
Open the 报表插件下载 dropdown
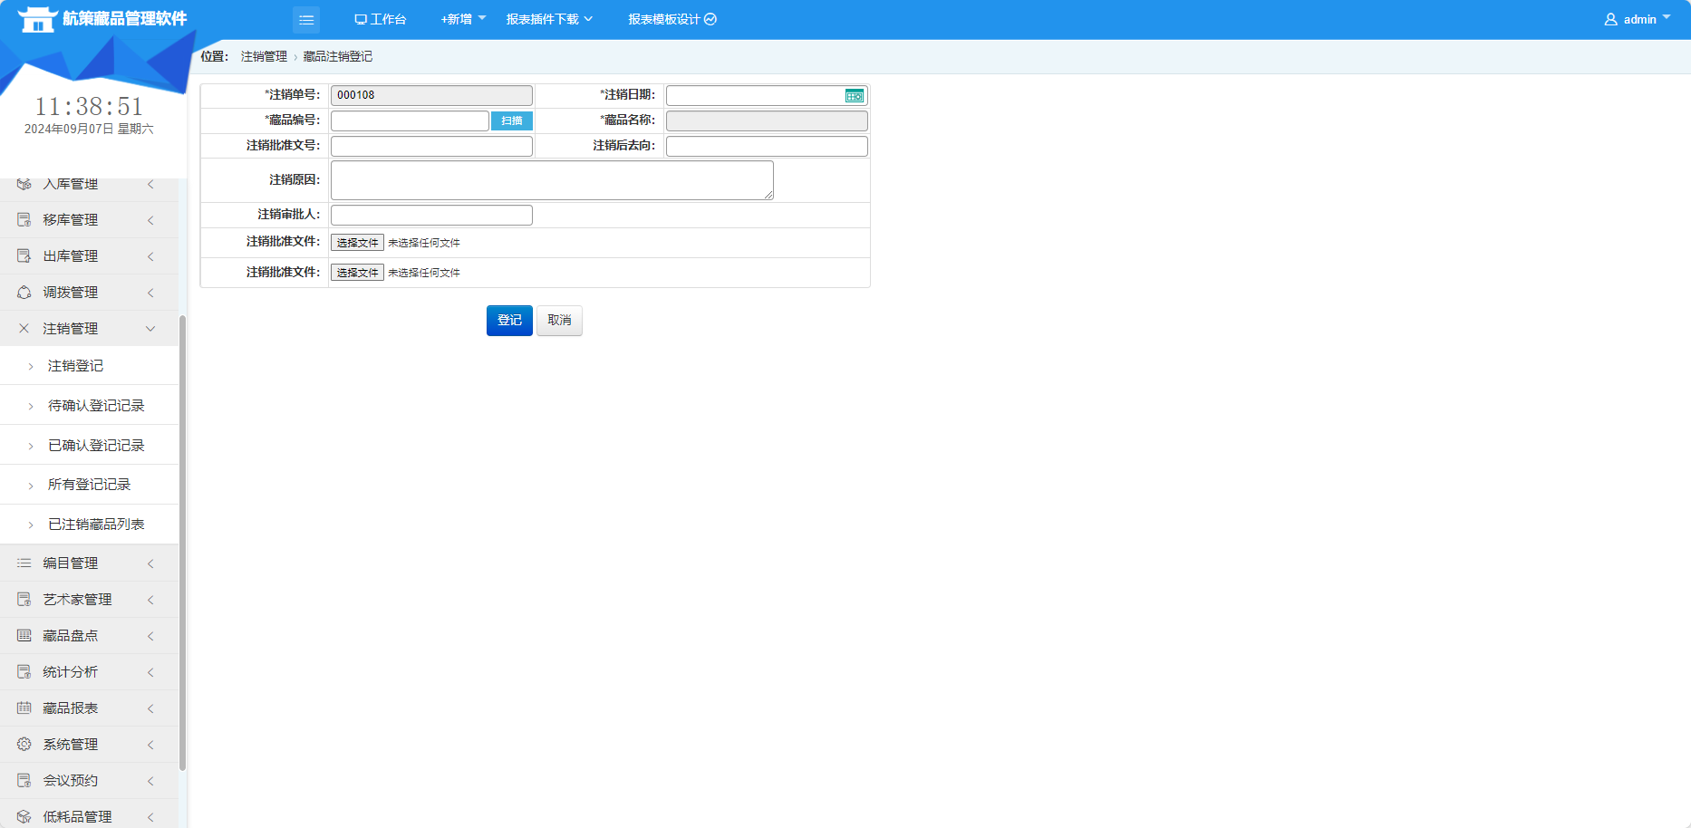(x=548, y=19)
